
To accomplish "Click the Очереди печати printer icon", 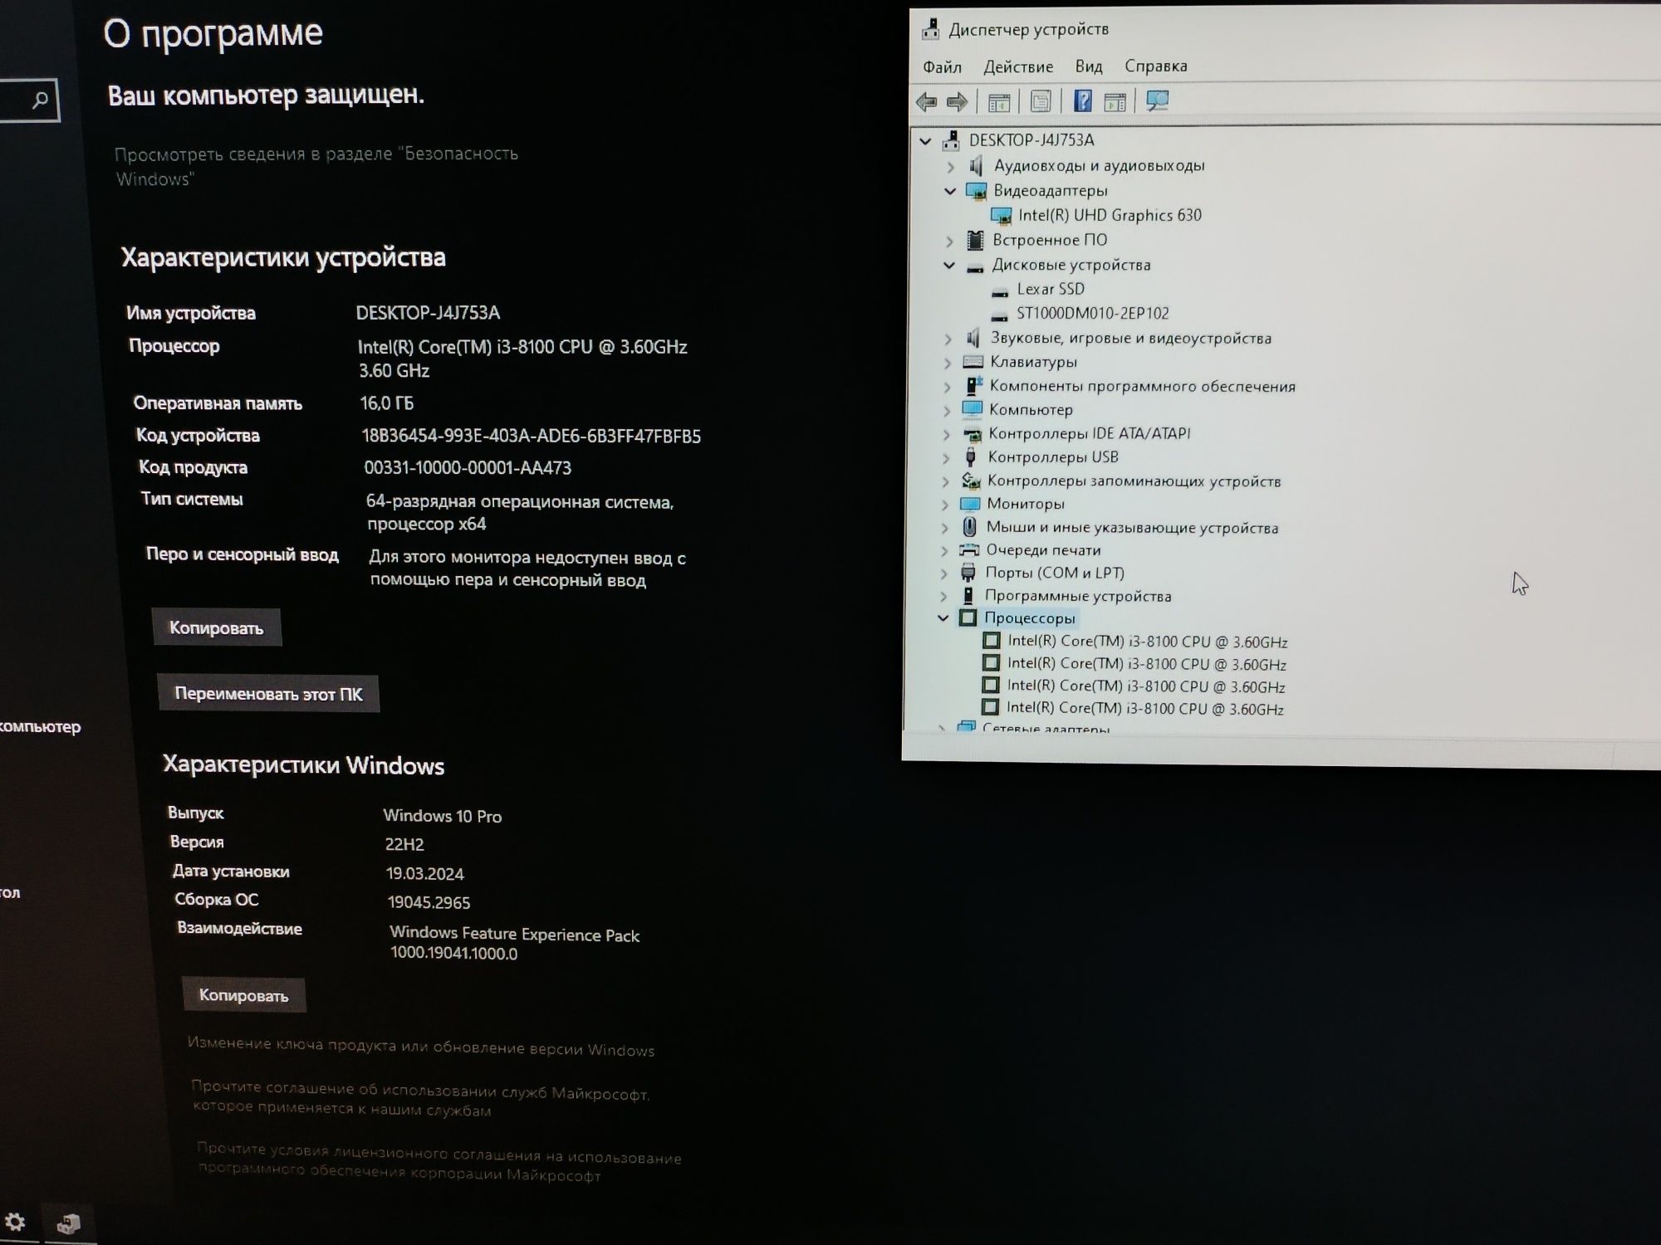I will 969,549.
